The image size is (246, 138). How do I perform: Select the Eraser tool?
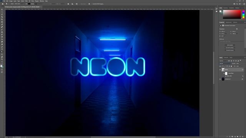[2, 37]
